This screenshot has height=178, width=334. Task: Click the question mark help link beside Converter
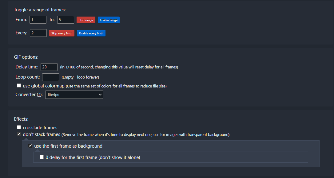[39, 95]
